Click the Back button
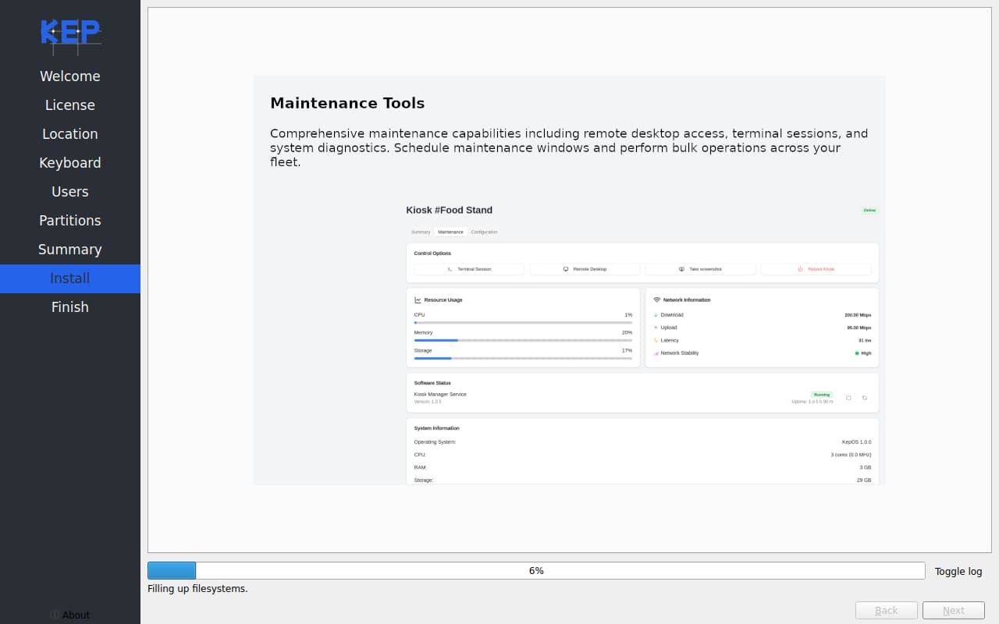The height and width of the screenshot is (624, 999). (887, 611)
